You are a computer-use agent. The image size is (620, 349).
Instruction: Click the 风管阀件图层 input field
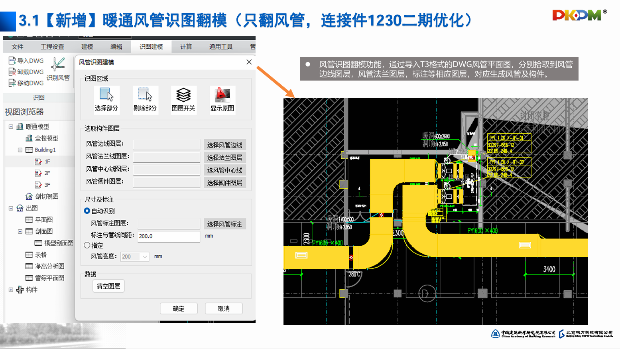pyautogui.click(x=167, y=183)
